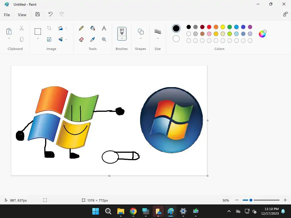Open the Shapes gallery icon
The image size is (291, 218).
(x=140, y=32)
